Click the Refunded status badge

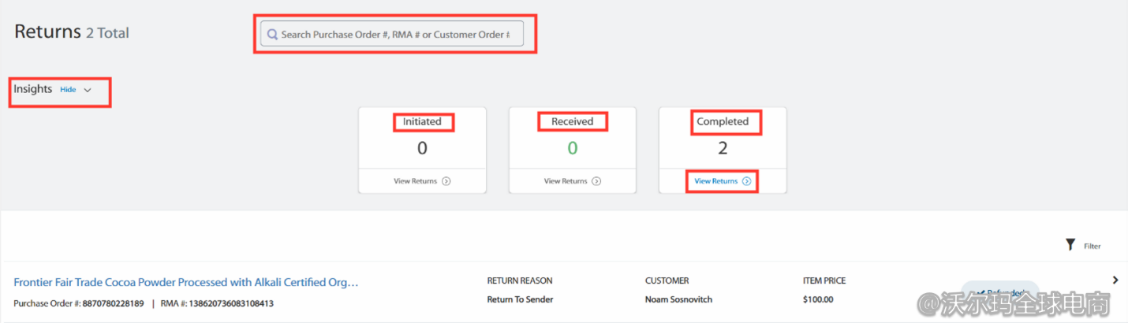1000,292
